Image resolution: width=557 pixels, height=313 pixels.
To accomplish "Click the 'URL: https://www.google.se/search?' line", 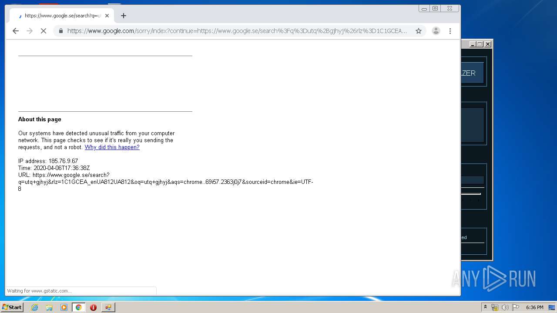I will [64, 175].
